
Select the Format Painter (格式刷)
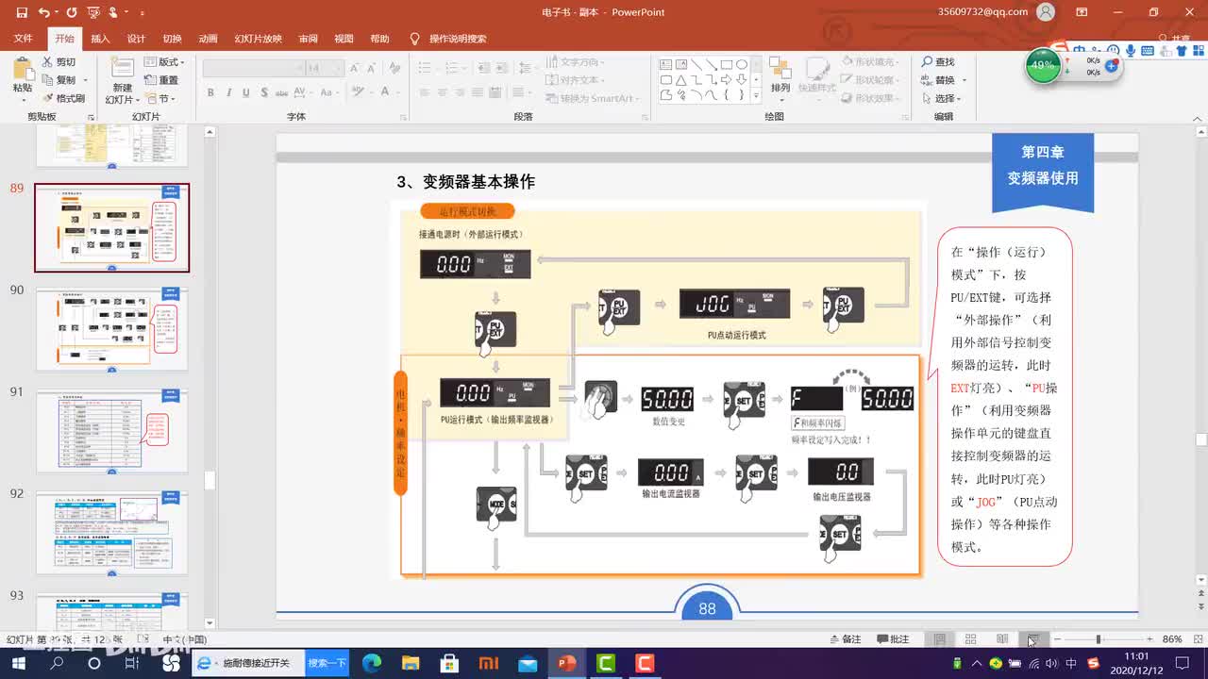point(63,98)
